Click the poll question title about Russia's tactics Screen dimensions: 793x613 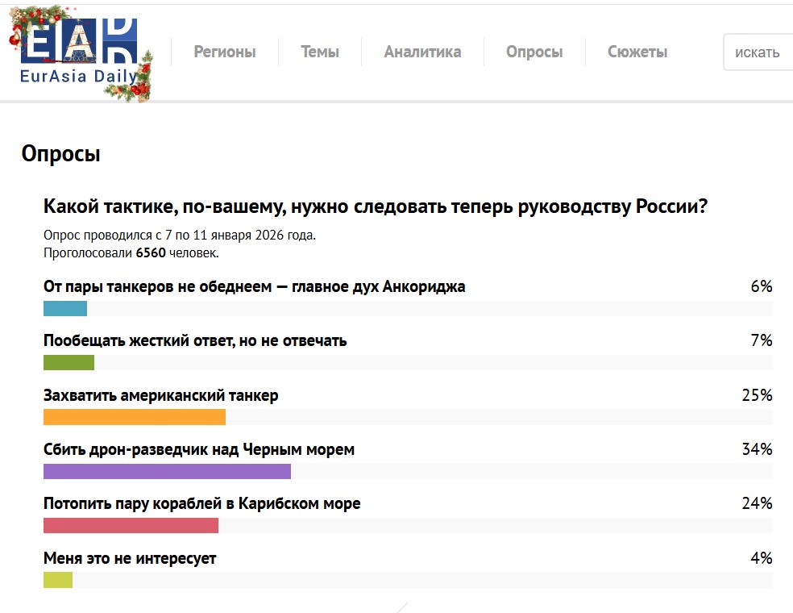[x=375, y=206]
